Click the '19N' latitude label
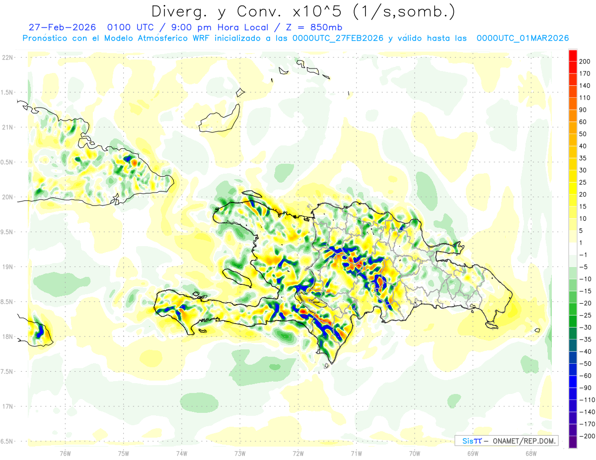The image size is (596, 460). 7,267
